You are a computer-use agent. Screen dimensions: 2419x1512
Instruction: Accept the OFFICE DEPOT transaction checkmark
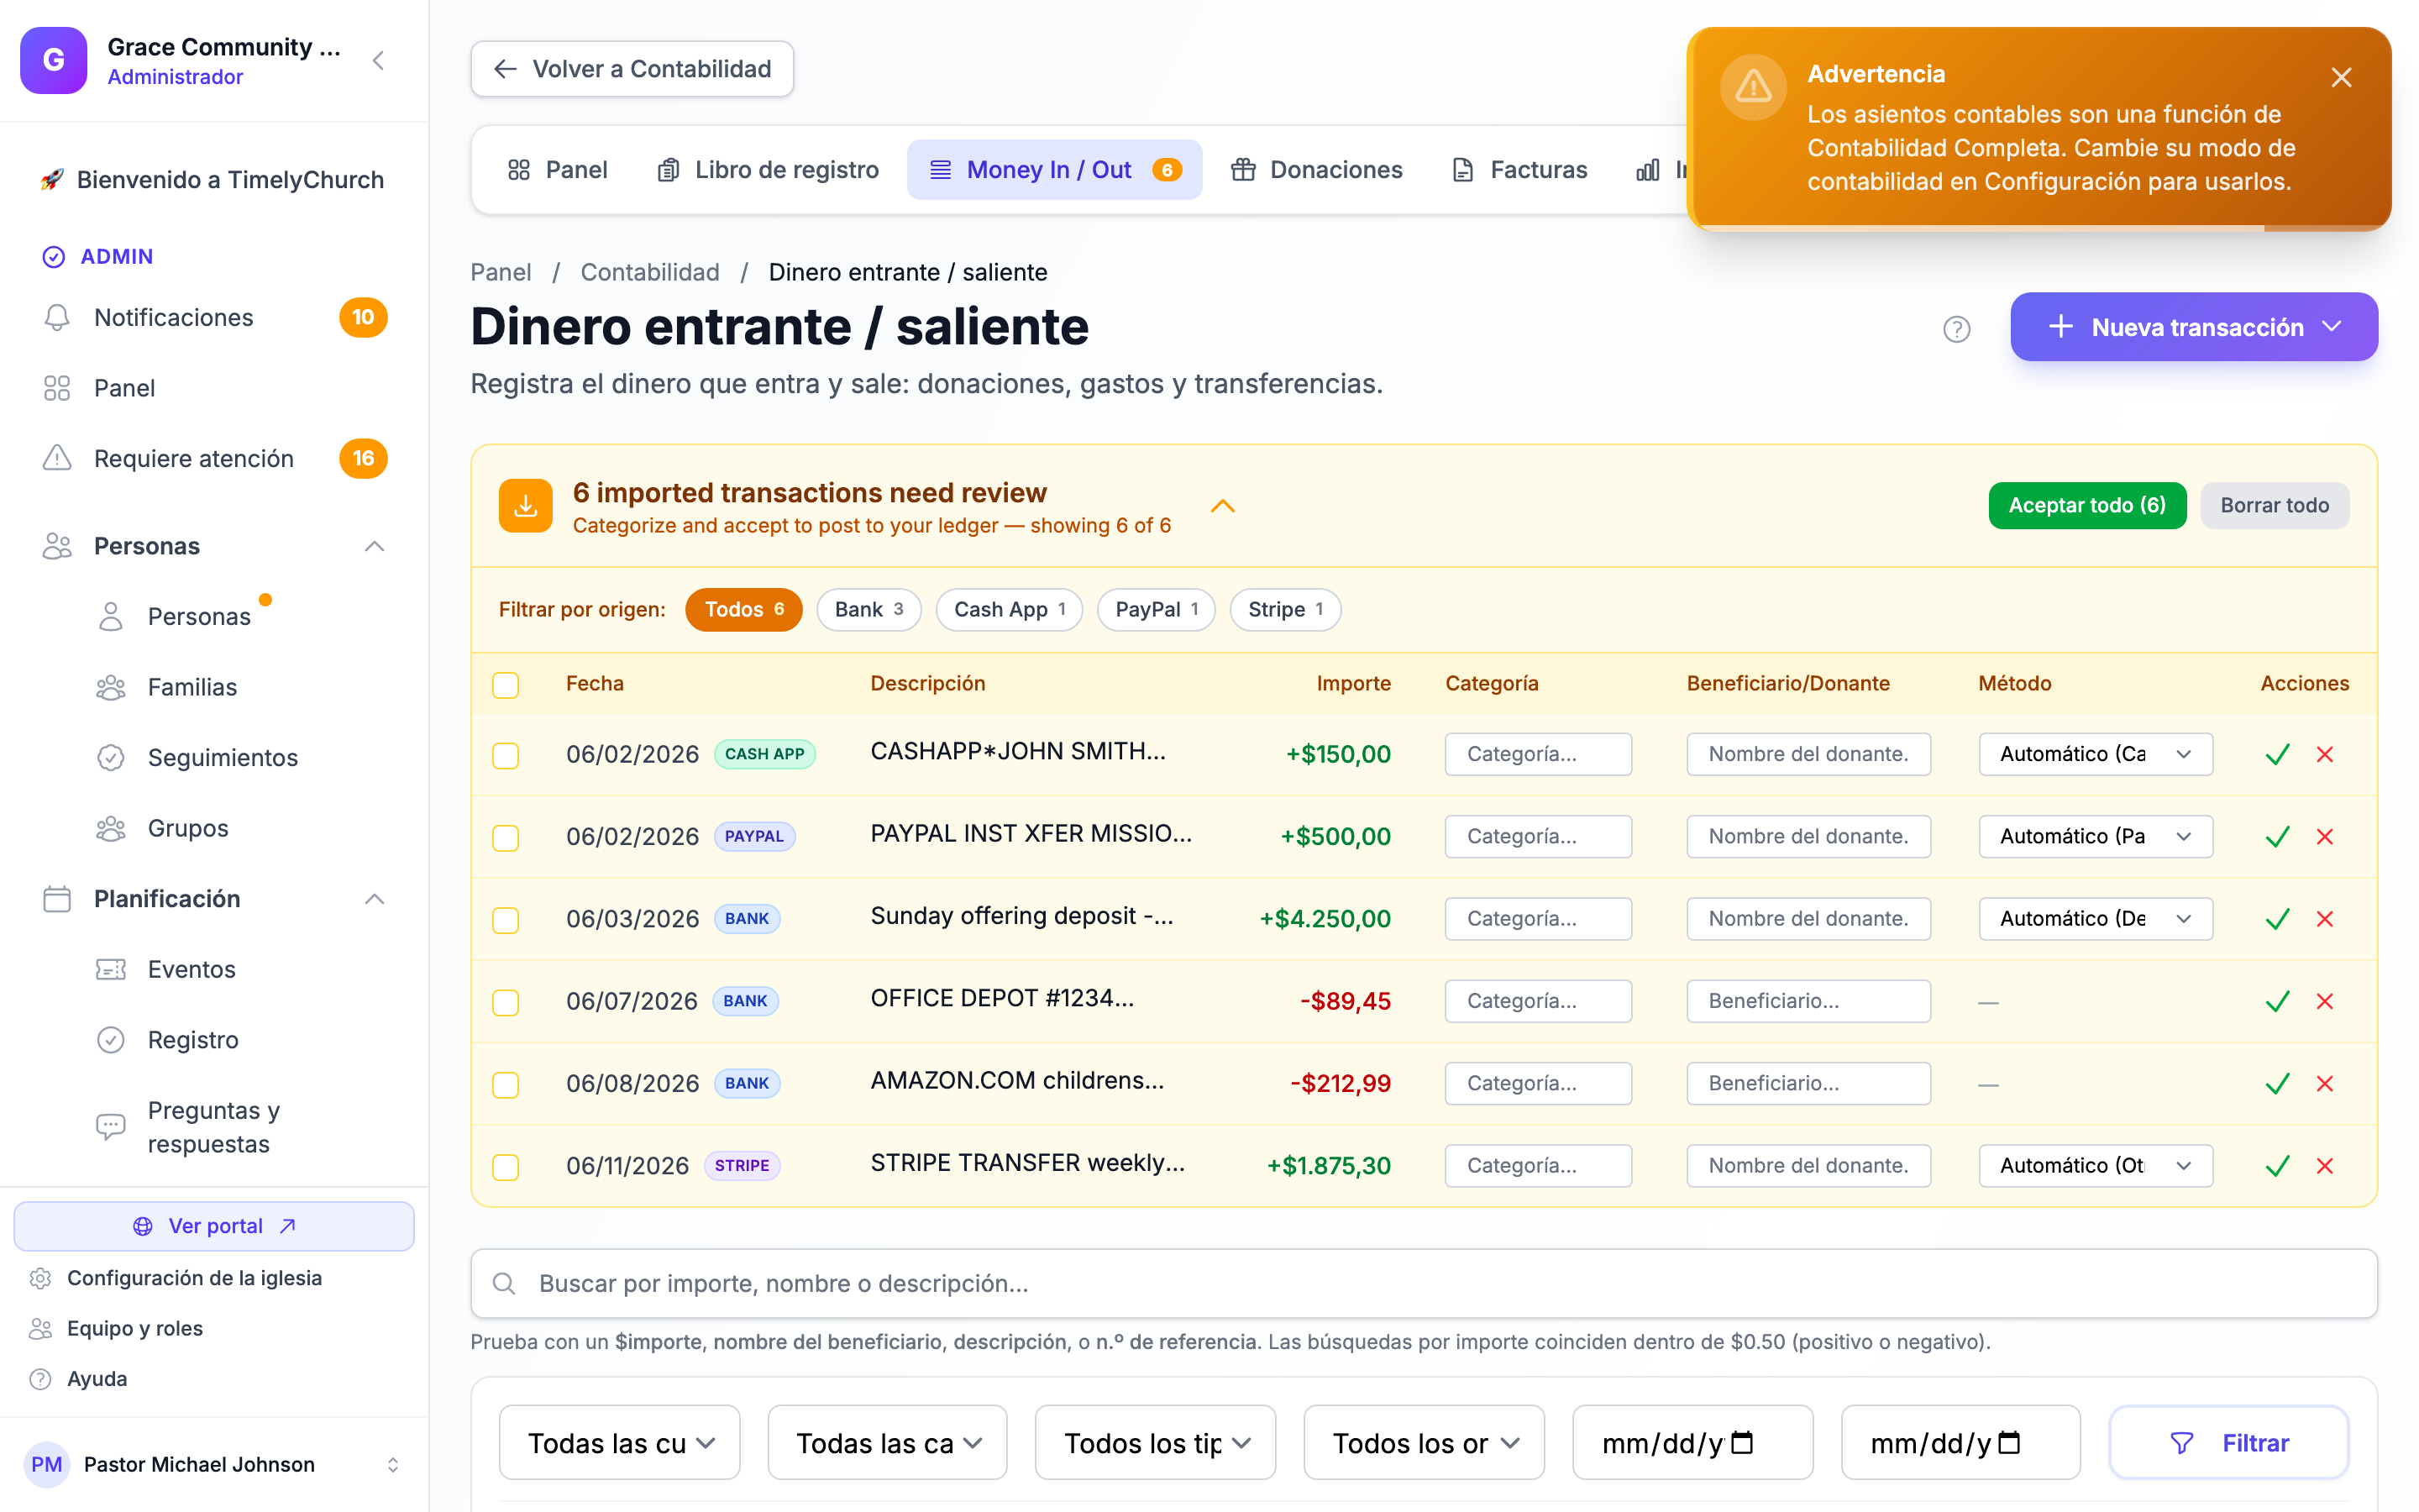point(2277,1001)
